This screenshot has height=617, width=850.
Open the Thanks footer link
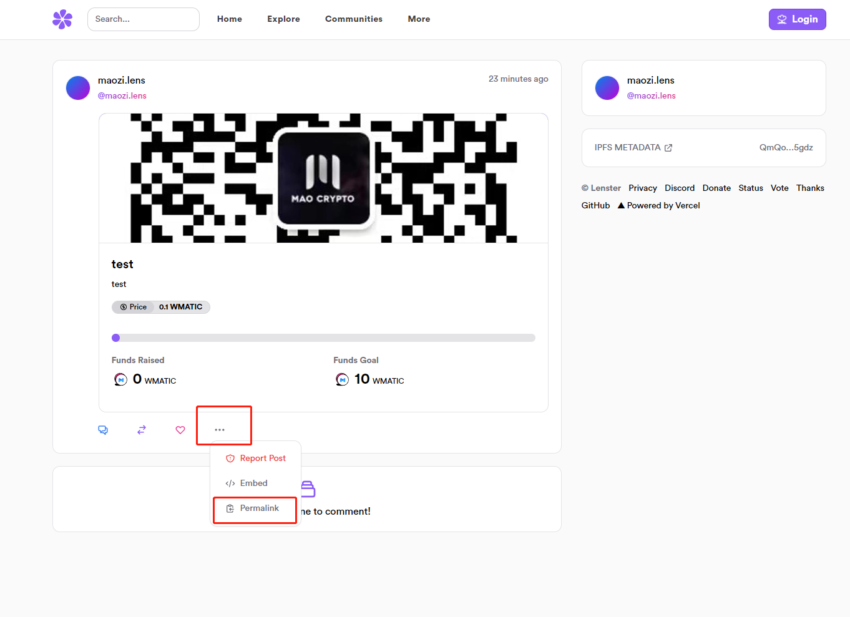click(810, 188)
